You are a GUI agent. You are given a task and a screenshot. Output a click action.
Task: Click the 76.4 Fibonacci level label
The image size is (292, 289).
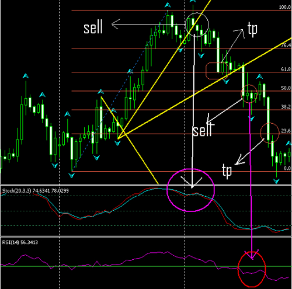click(x=286, y=45)
